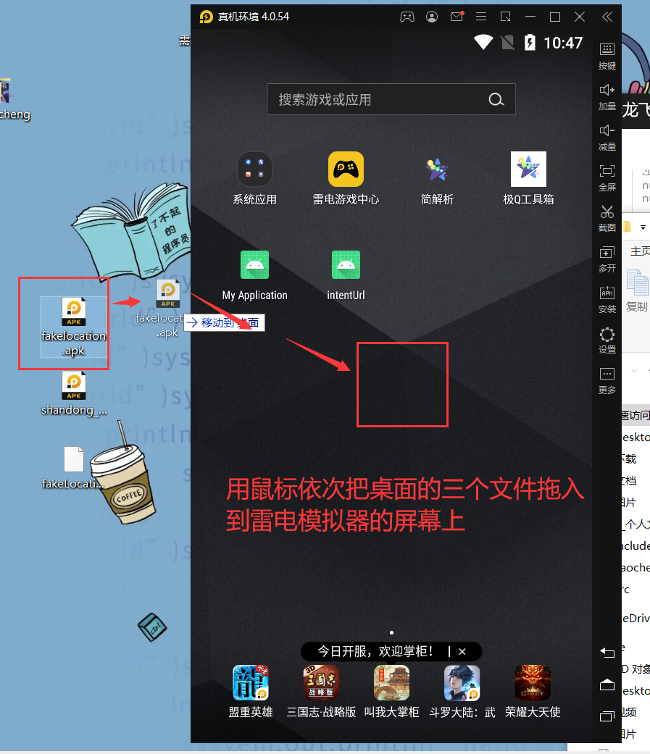650x754 pixels.
Task: Click the 今日开服，欢迎掌柜！ banner text
Action: tap(375, 652)
